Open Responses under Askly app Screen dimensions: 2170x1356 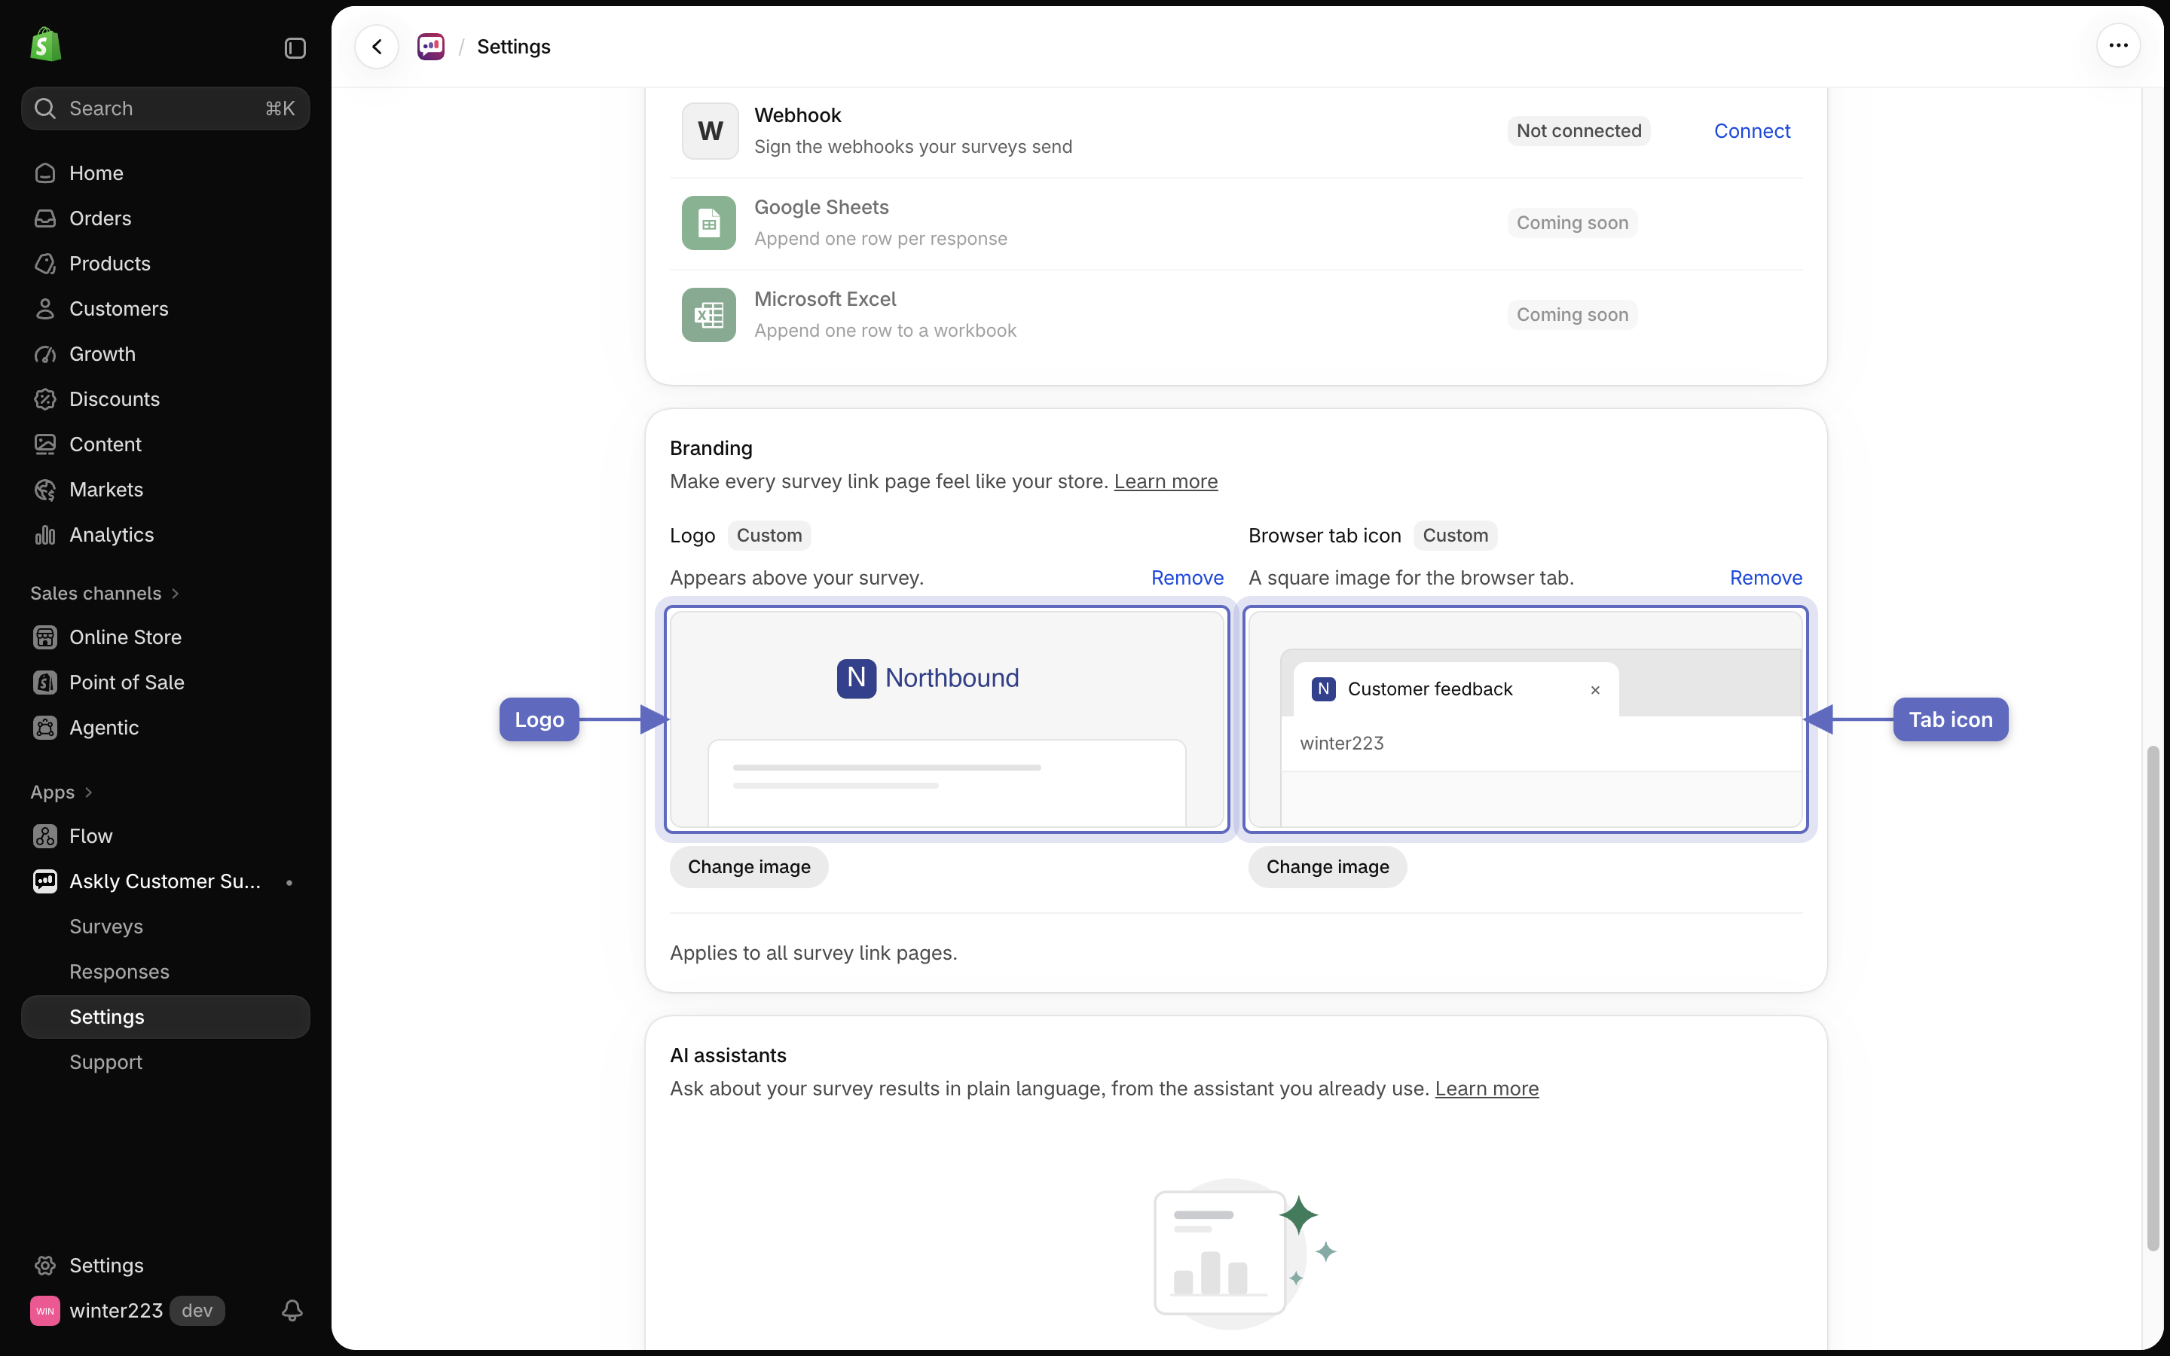tap(166, 972)
